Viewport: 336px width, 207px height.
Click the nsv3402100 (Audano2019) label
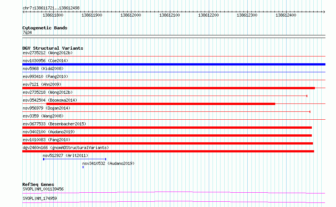49,132
